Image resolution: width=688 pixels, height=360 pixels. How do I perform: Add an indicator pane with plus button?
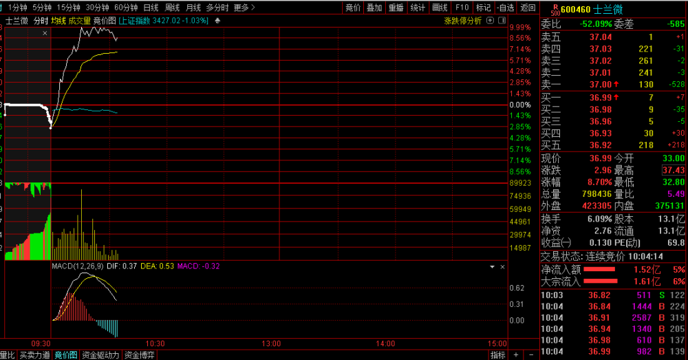click(x=517, y=354)
